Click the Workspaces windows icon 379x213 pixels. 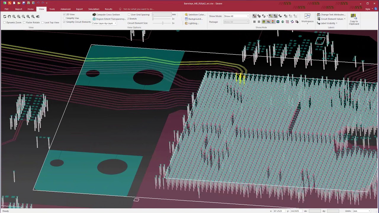coord(307,16)
